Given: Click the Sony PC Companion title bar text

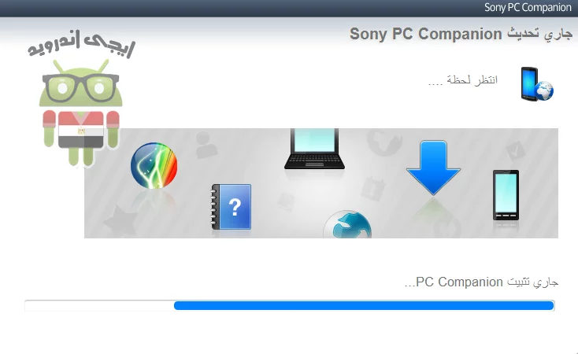Looking at the screenshot, I should (x=528, y=8).
